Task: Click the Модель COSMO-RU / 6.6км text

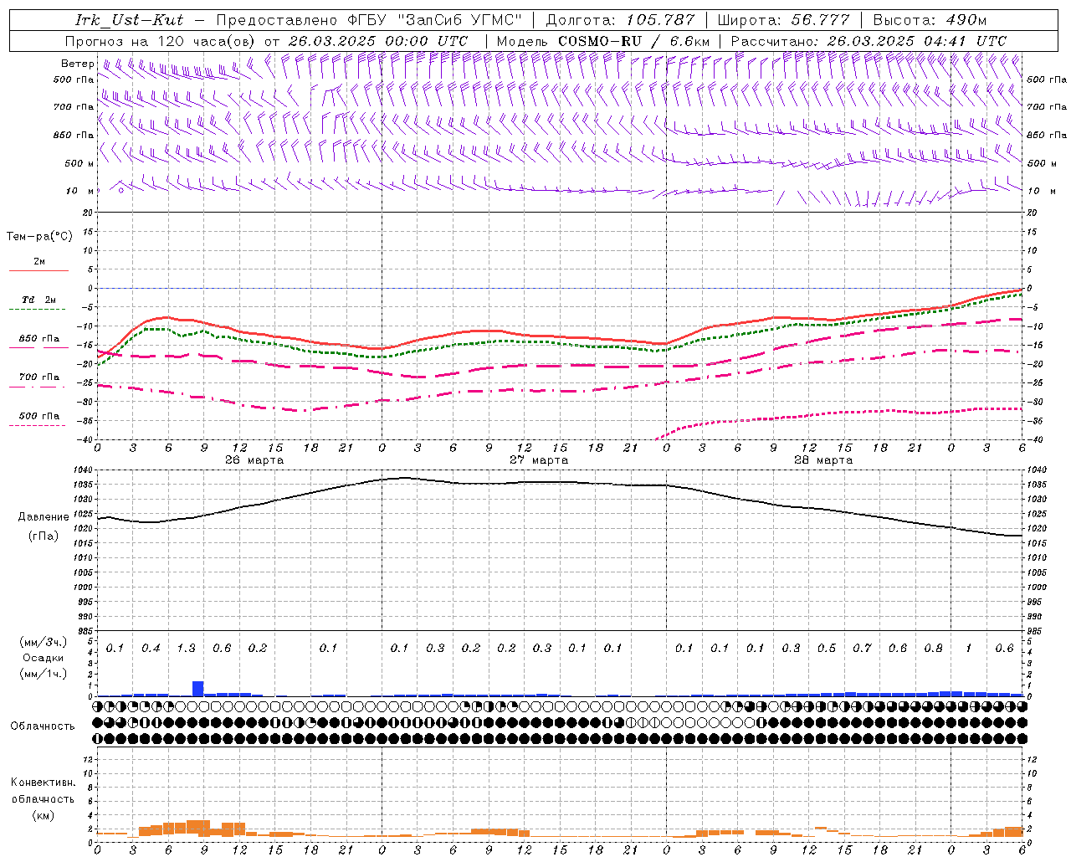Action: 603,41
